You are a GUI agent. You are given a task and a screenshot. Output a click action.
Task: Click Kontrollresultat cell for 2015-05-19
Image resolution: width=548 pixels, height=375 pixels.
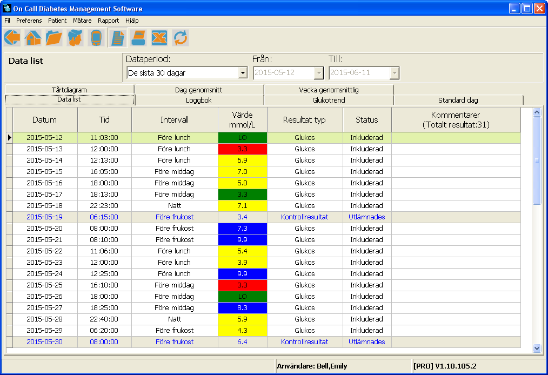(304, 217)
